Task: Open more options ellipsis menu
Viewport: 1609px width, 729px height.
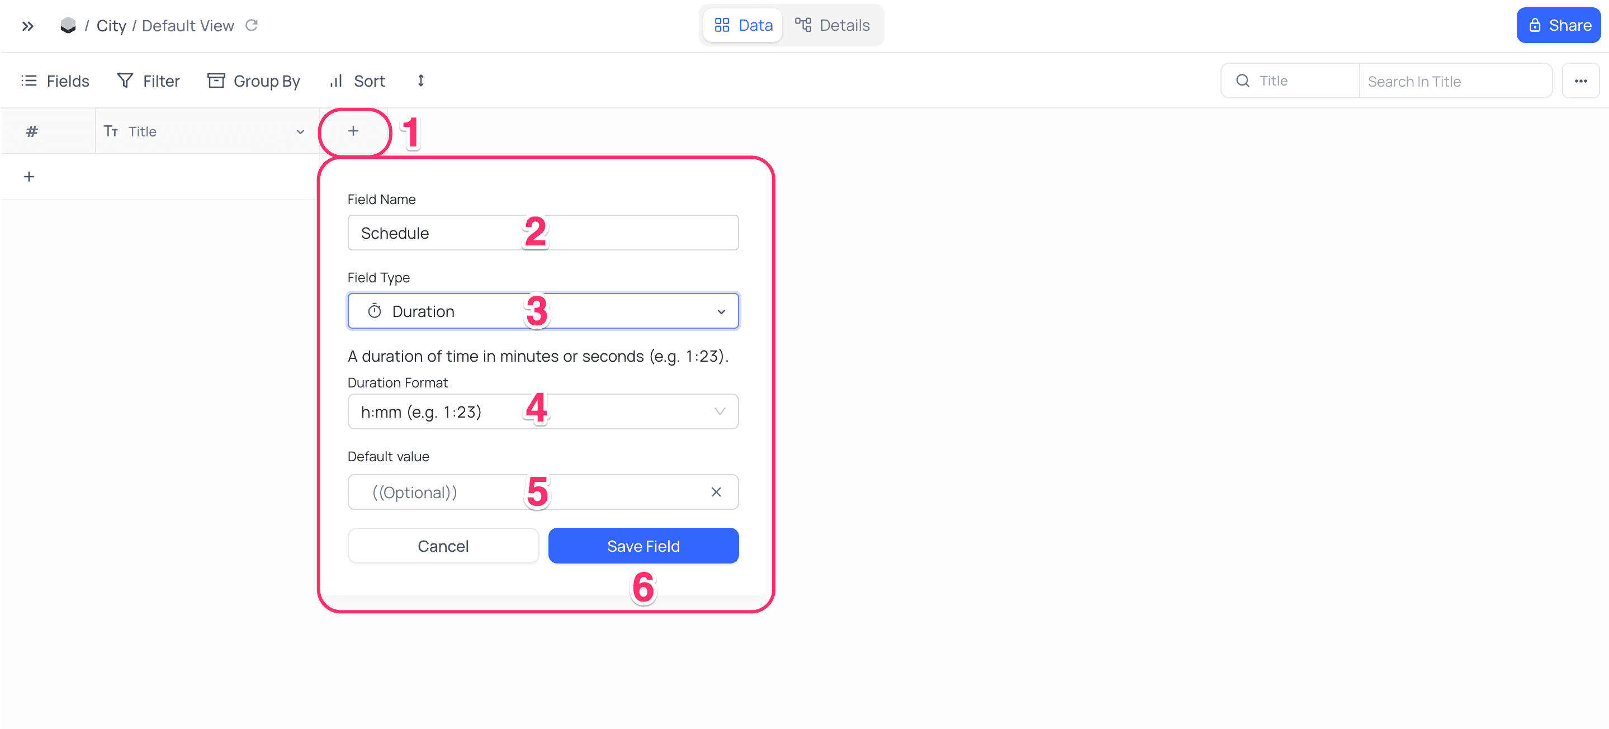Action: 1580,81
